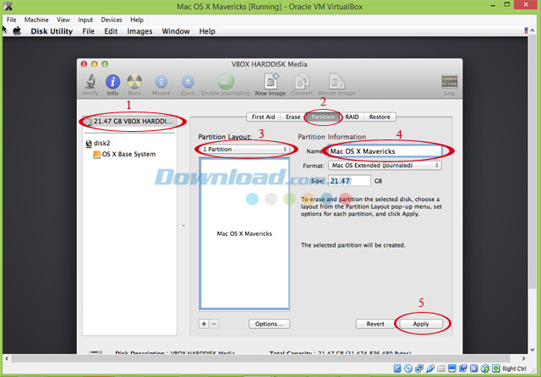This screenshot has height=377, width=541.
Task: Click the partition Size field
Action: click(x=349, y=181)
